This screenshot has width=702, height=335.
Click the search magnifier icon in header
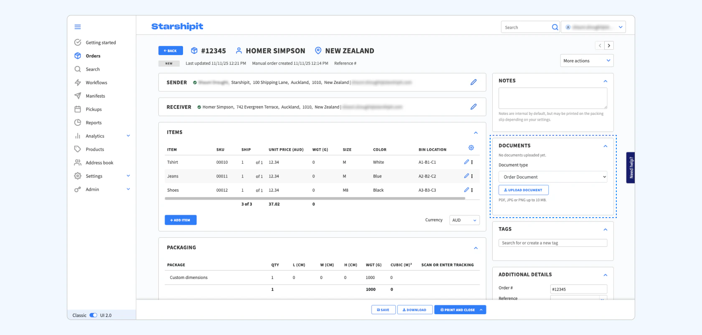click(x=554, y=27)
